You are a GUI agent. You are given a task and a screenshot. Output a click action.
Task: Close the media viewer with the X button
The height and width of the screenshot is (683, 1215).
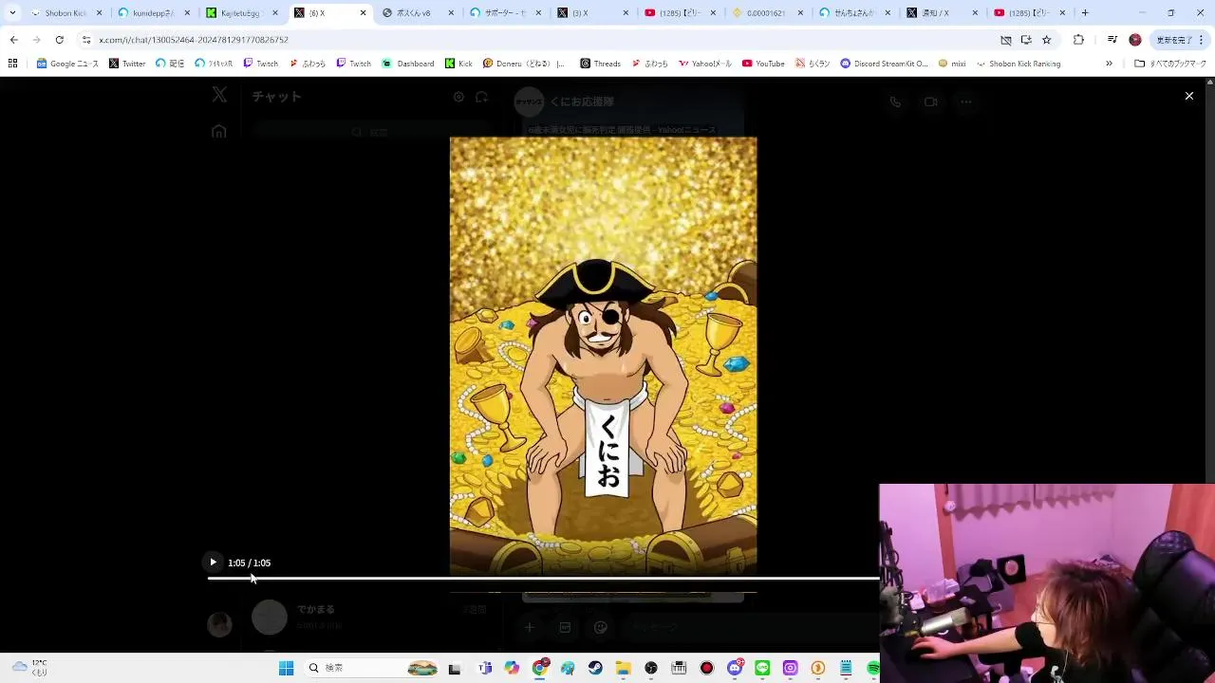(x=1188, y=96)
